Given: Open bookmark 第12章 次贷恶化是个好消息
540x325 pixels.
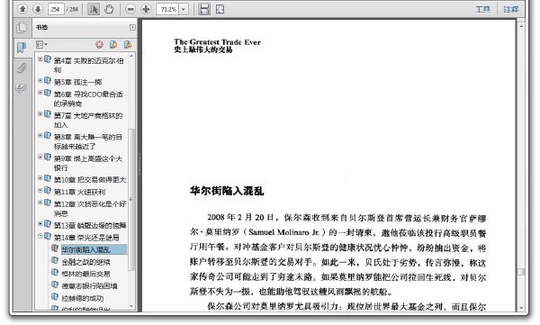Looking at the screenshot, I should [x=90, y=209].
